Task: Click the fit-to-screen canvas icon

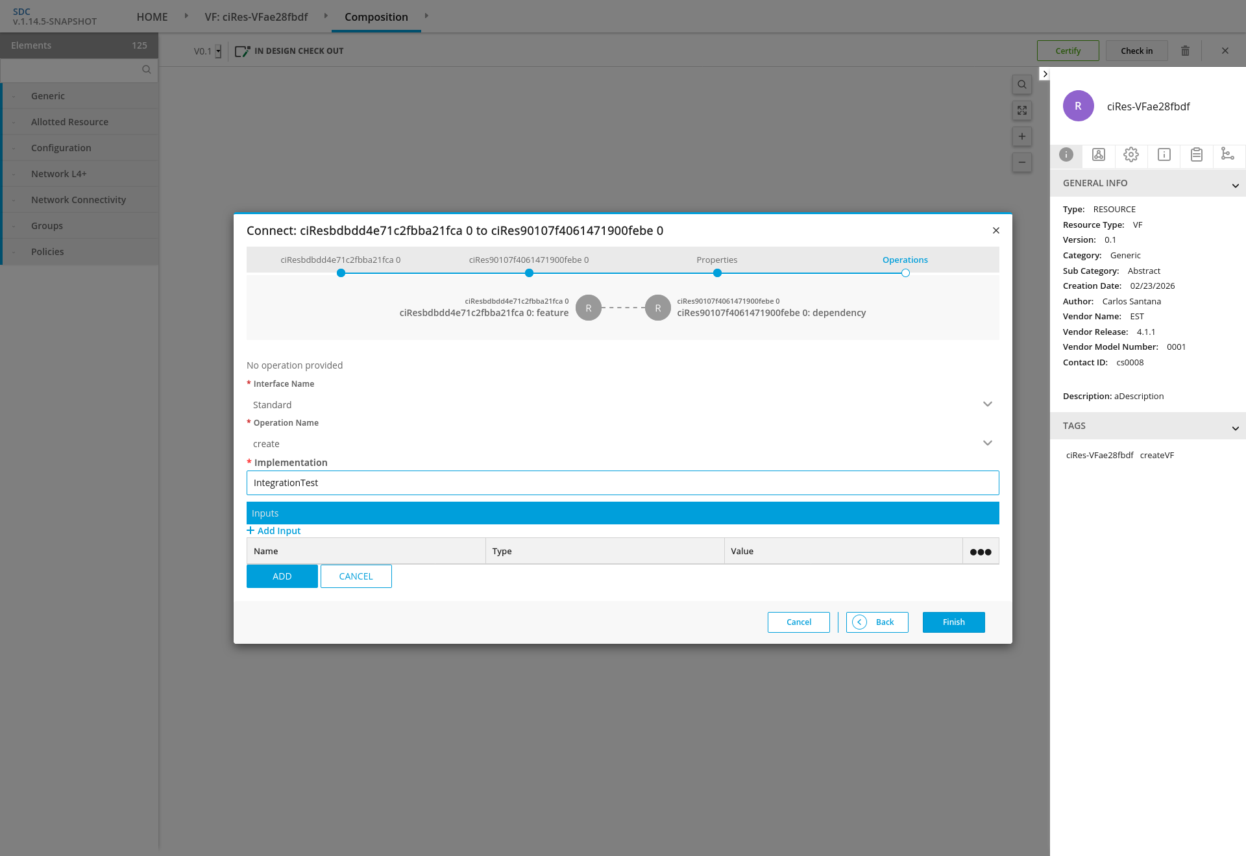Action: coord(1021,110)
